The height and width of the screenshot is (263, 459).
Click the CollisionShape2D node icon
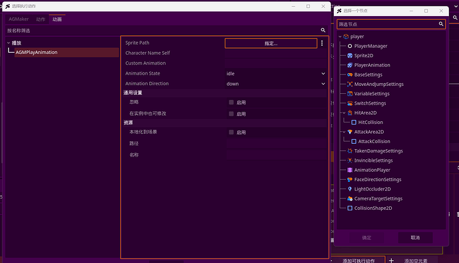coord(350,208)
